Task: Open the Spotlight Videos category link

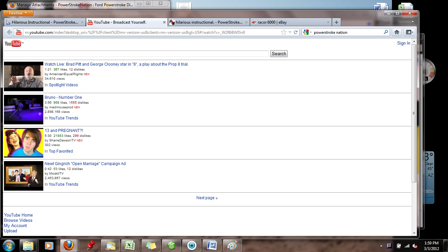Action: (x=63, y=85)
